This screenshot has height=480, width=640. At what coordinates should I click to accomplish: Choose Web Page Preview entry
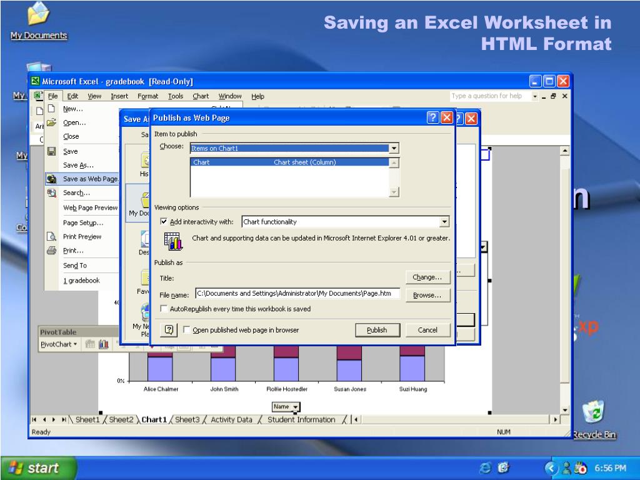pos(90,207)
